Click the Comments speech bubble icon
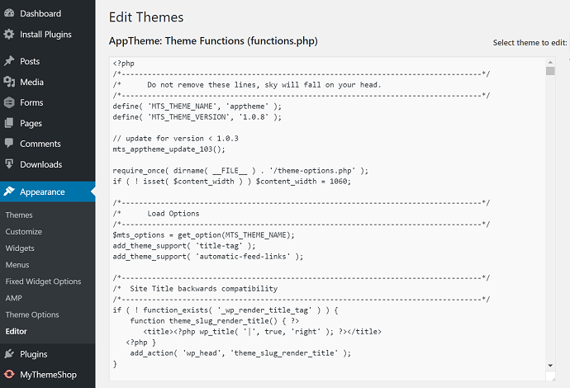570x388 pixels. pyautogui.click(x=9, y=143)
